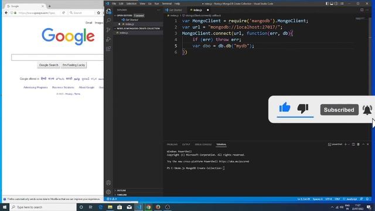Open the Explorer view in activity bar
Viewport: 375px width, 211px height.
(x=108, y=11)
